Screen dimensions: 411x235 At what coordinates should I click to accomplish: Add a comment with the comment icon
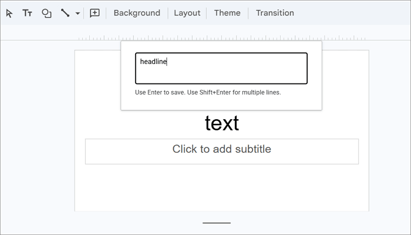[x=95, y=13]
